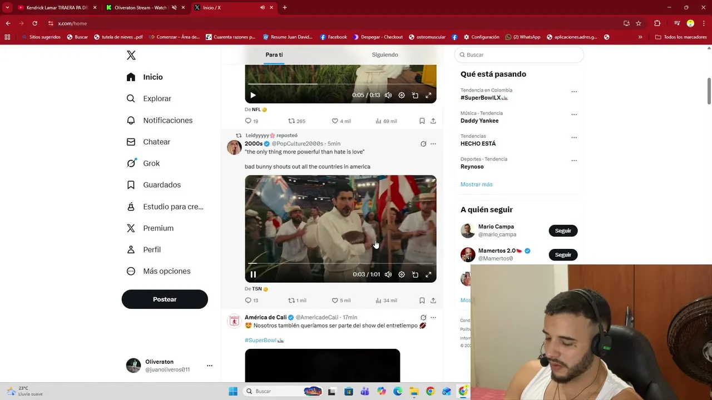
Task: Toggle picture-in-picture on NFL video
Action: coord(415,95)
